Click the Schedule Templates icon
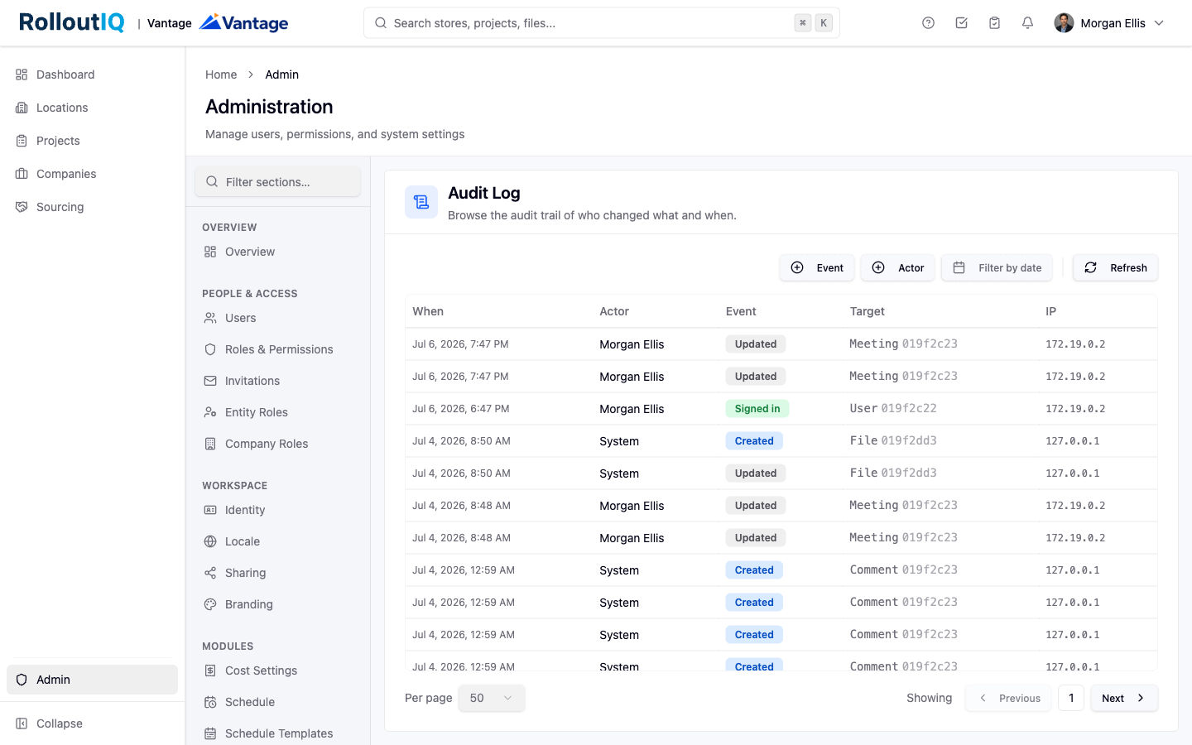Image resolution: width=1192 pixels, height=745 pixels. [x=210, y=733]
